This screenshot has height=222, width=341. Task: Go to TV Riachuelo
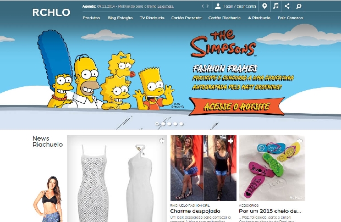152,18
